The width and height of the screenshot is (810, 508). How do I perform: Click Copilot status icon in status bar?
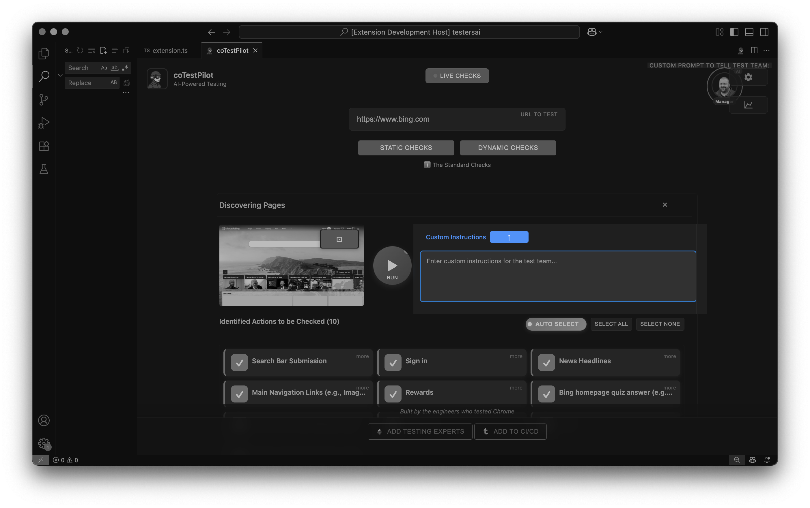coord(753,460)
